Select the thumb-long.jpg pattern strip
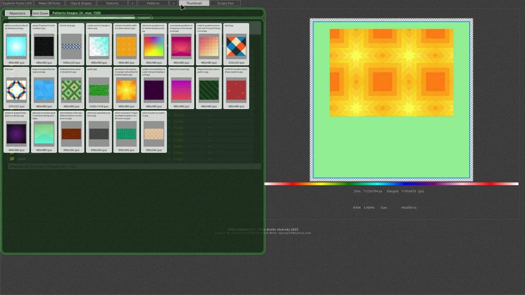525x295 pixels. tap(71, 45)
